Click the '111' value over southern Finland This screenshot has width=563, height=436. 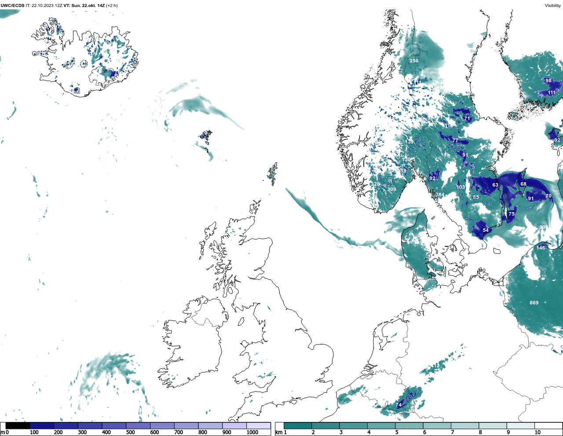tap(552, 92)
